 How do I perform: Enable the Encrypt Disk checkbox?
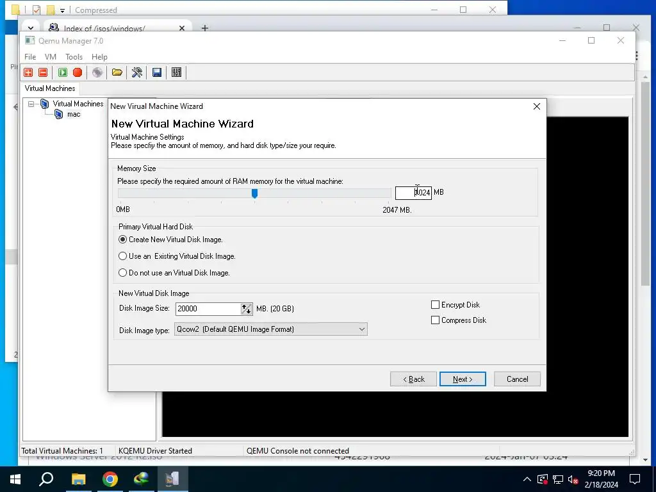tap(435, 304)
